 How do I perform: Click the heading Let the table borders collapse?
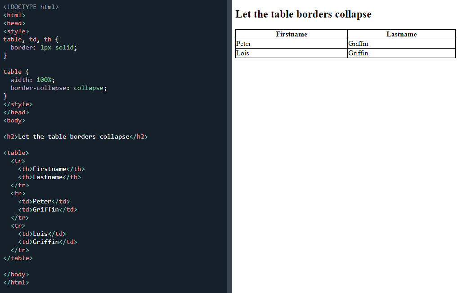pos(303,14)
